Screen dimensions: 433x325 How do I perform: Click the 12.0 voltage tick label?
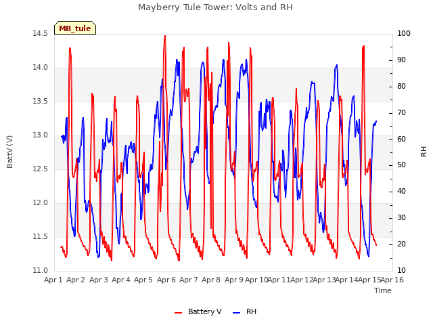tap(41, 203)
